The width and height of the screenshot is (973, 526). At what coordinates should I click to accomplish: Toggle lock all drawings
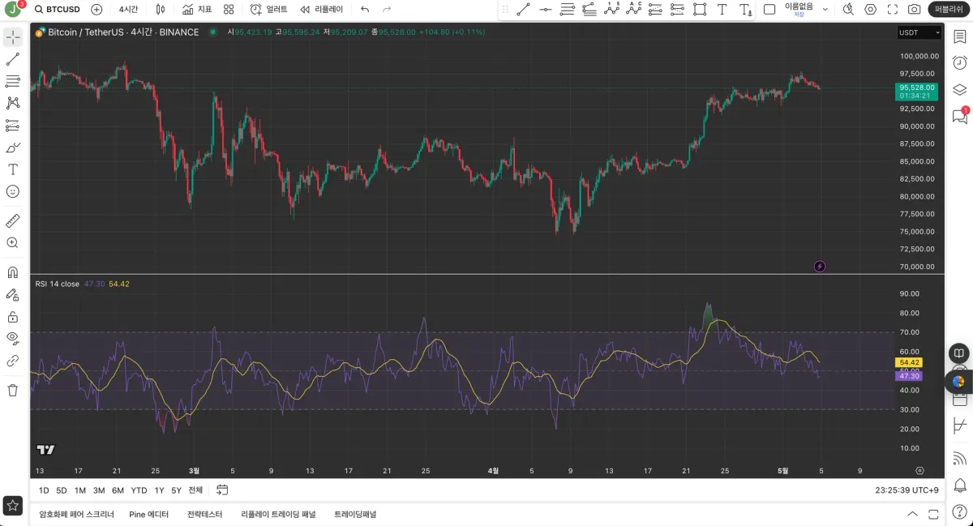[x=13, y=316]
